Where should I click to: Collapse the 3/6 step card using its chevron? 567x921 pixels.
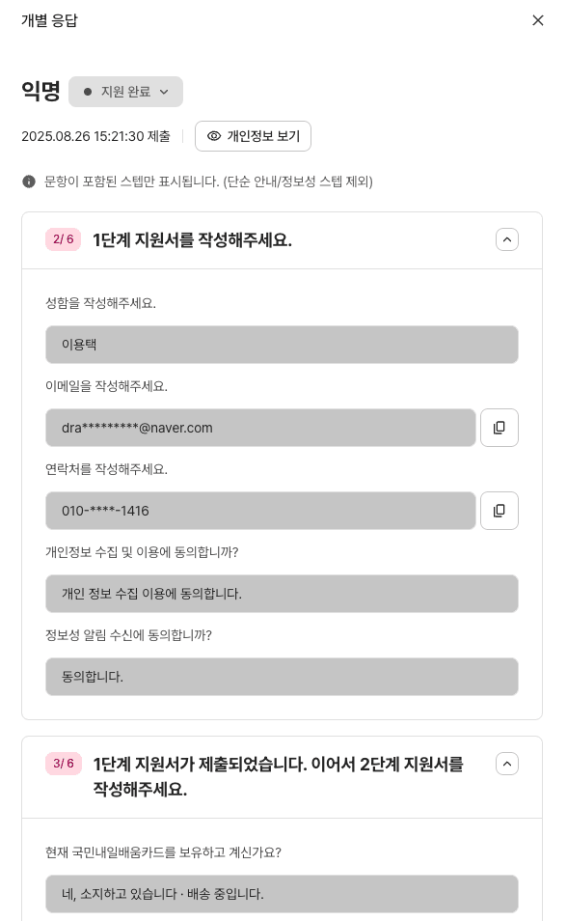[507, 764]
